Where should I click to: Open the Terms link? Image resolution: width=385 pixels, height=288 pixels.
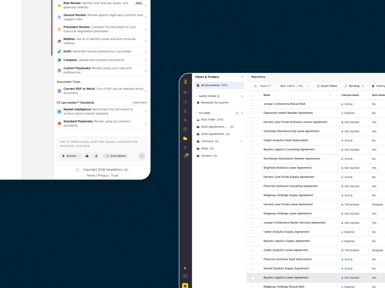coord(91,176)
